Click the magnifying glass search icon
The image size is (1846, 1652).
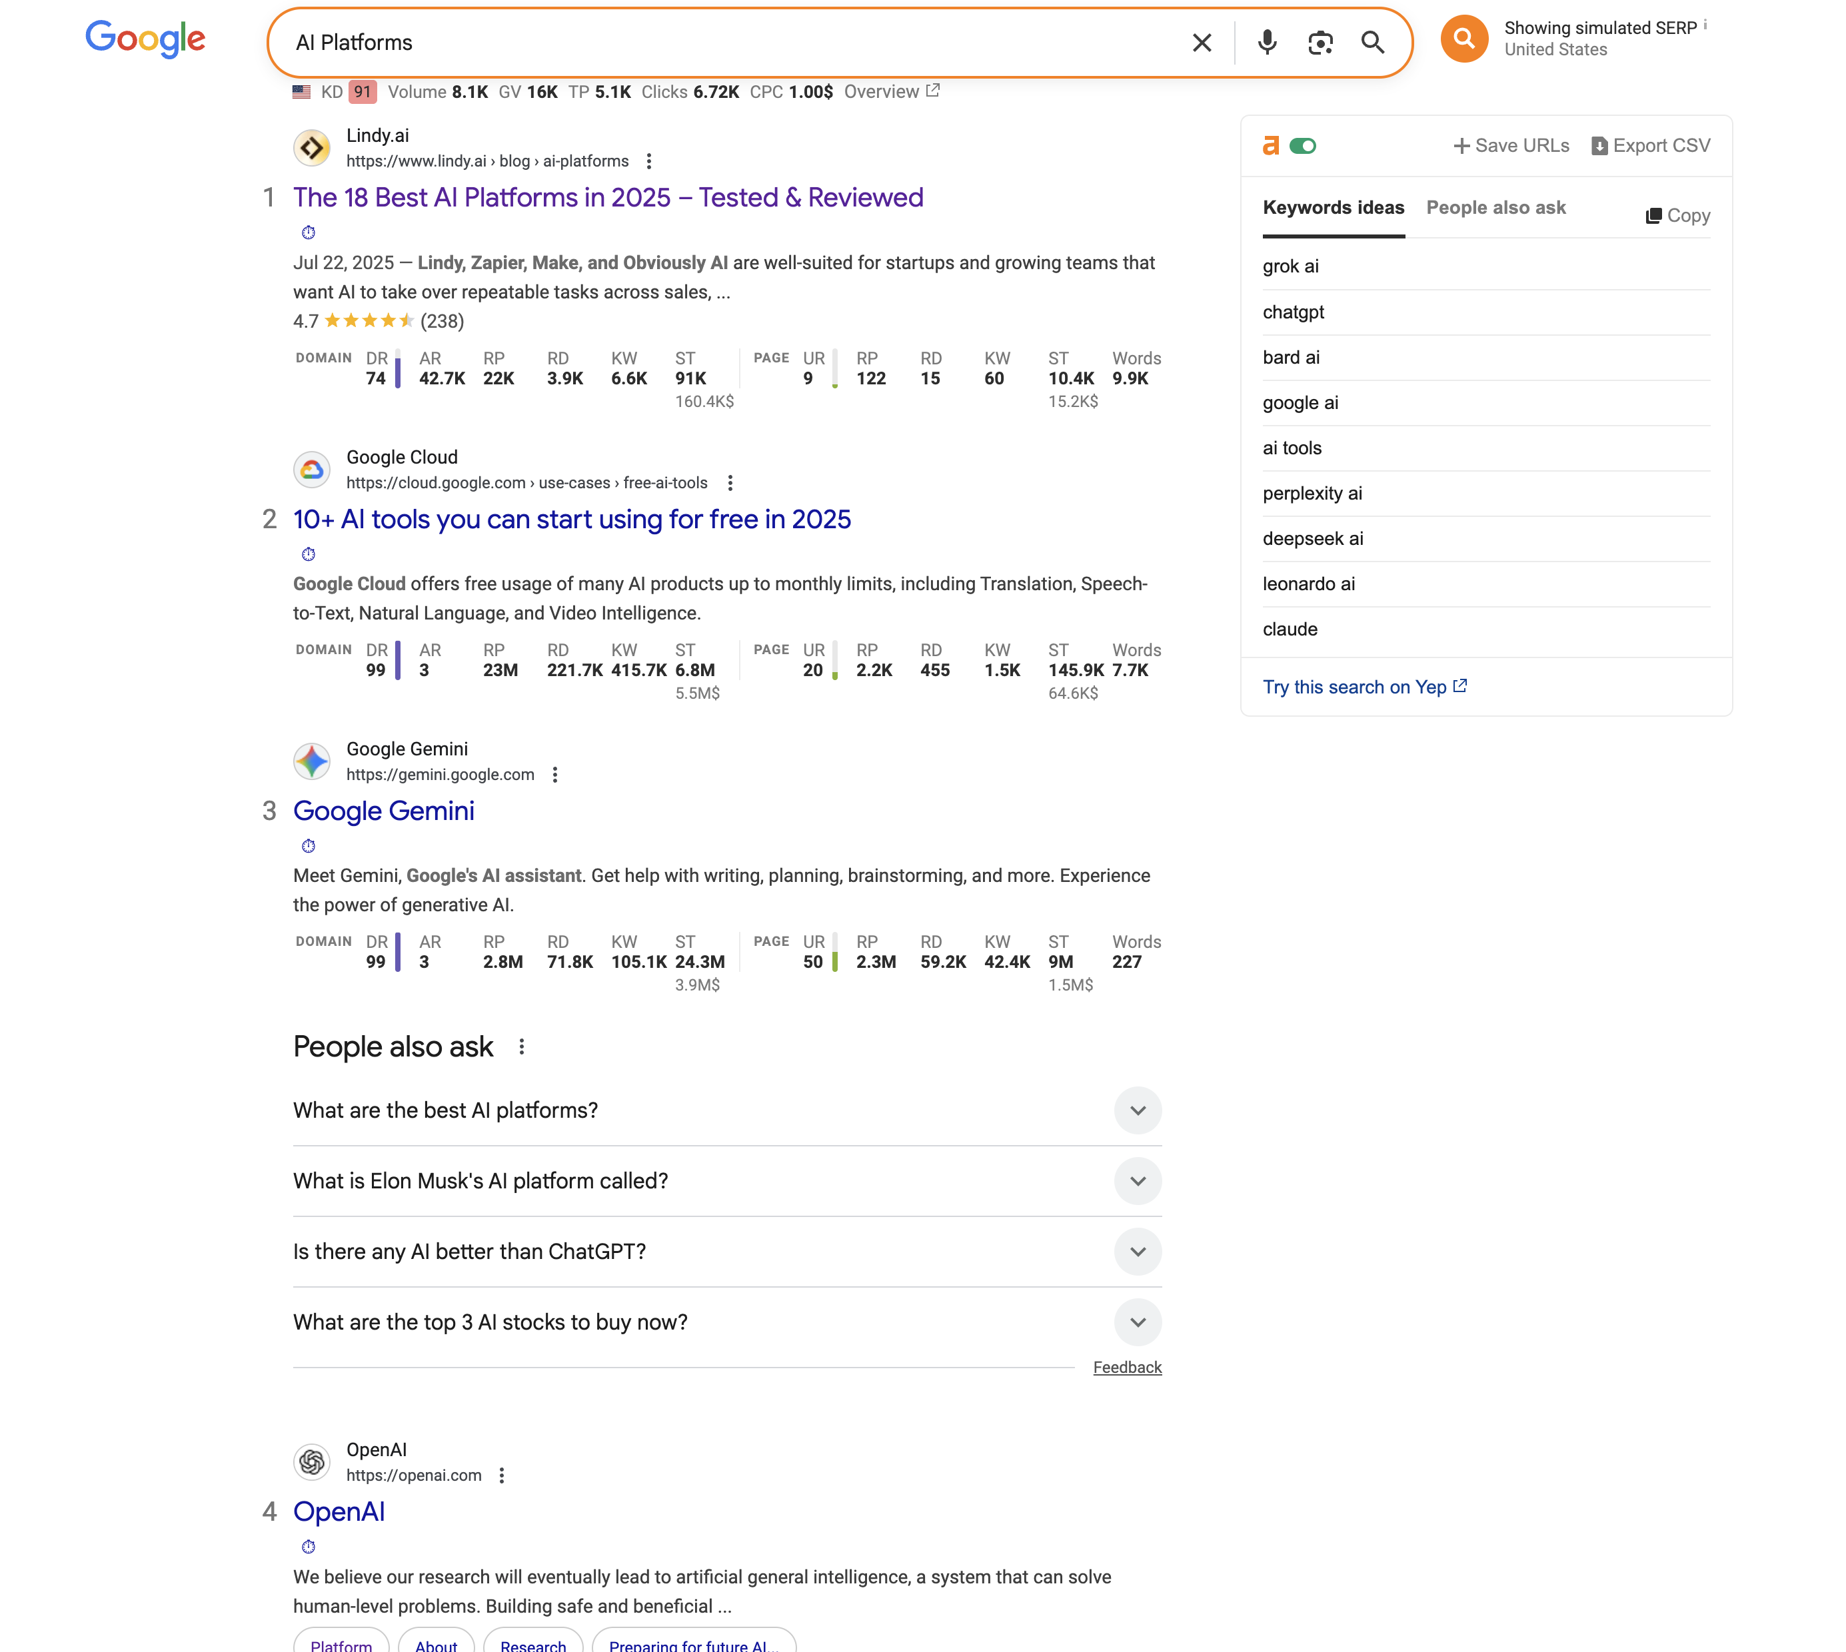point(1372,43)
